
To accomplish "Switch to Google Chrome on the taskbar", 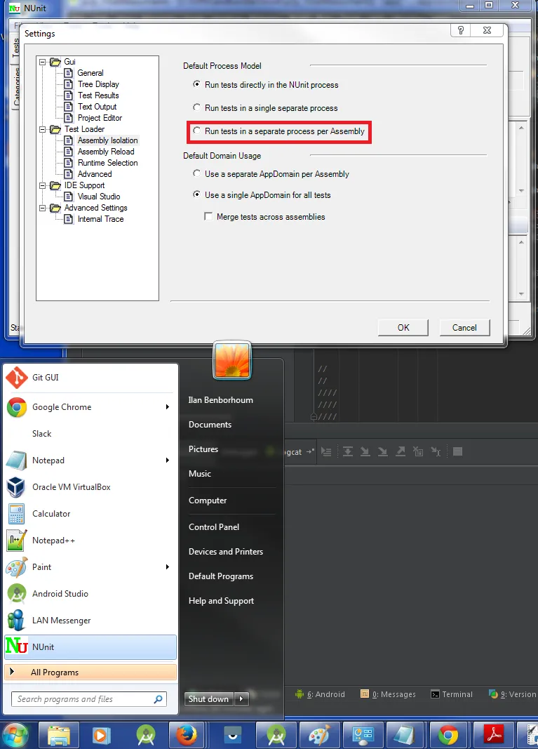I will (449, 736).
